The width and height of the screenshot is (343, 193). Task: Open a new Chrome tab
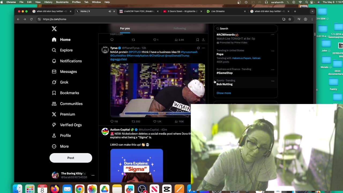(x=295, y=11)
